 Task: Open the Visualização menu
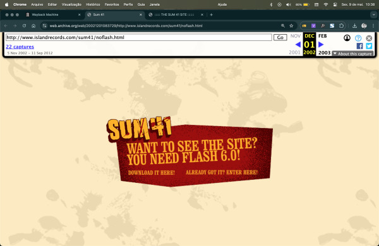point(71,4)
